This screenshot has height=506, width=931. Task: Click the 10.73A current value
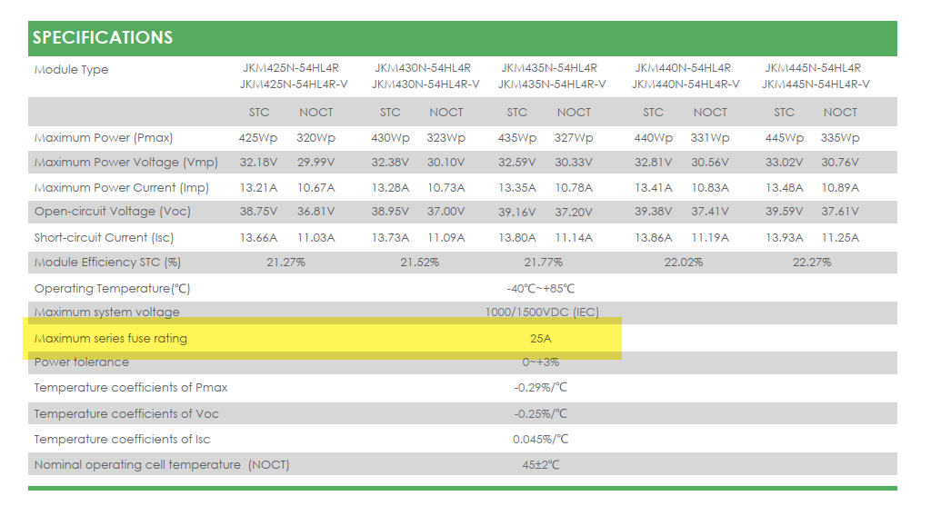point(445,187)
